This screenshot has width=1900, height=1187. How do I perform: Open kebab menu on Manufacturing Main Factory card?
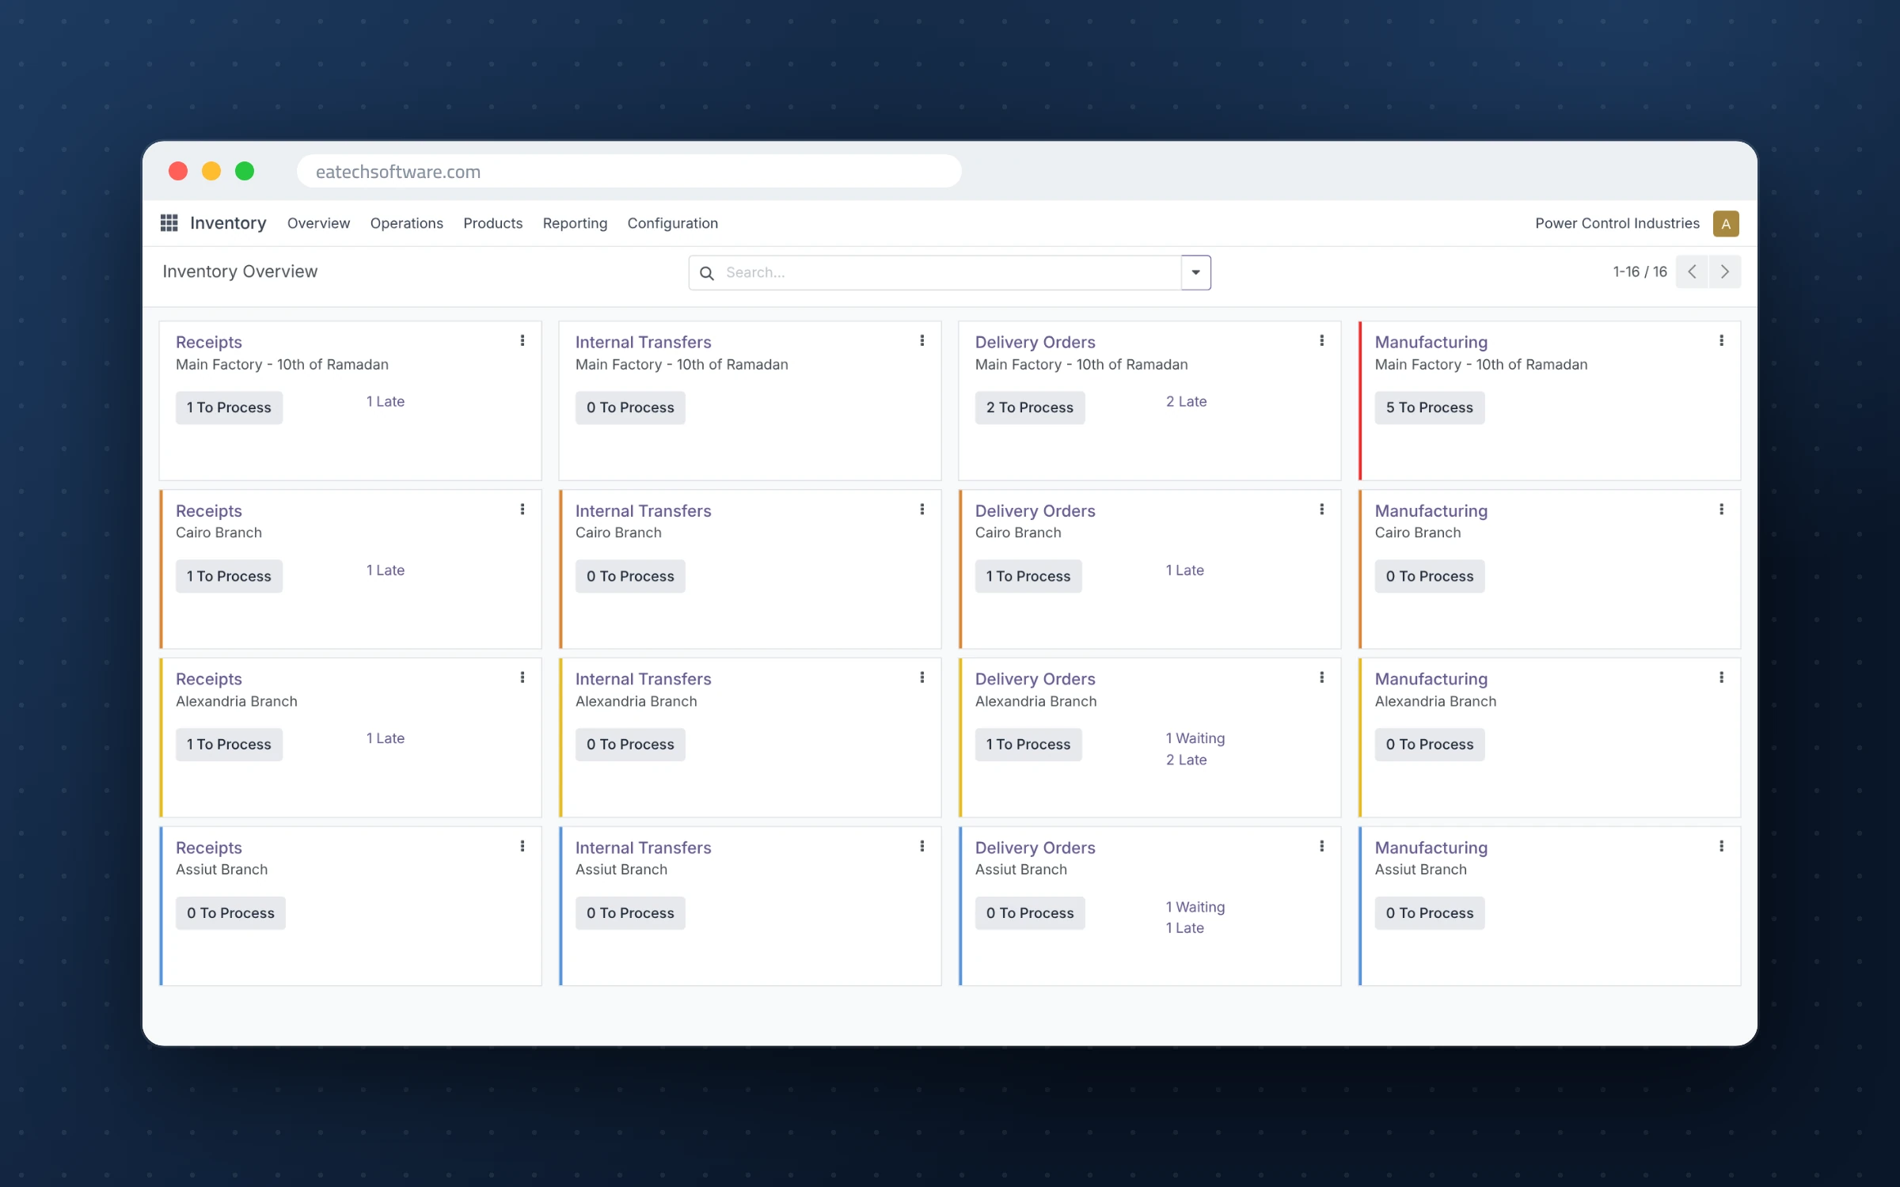pos(1722,341)
